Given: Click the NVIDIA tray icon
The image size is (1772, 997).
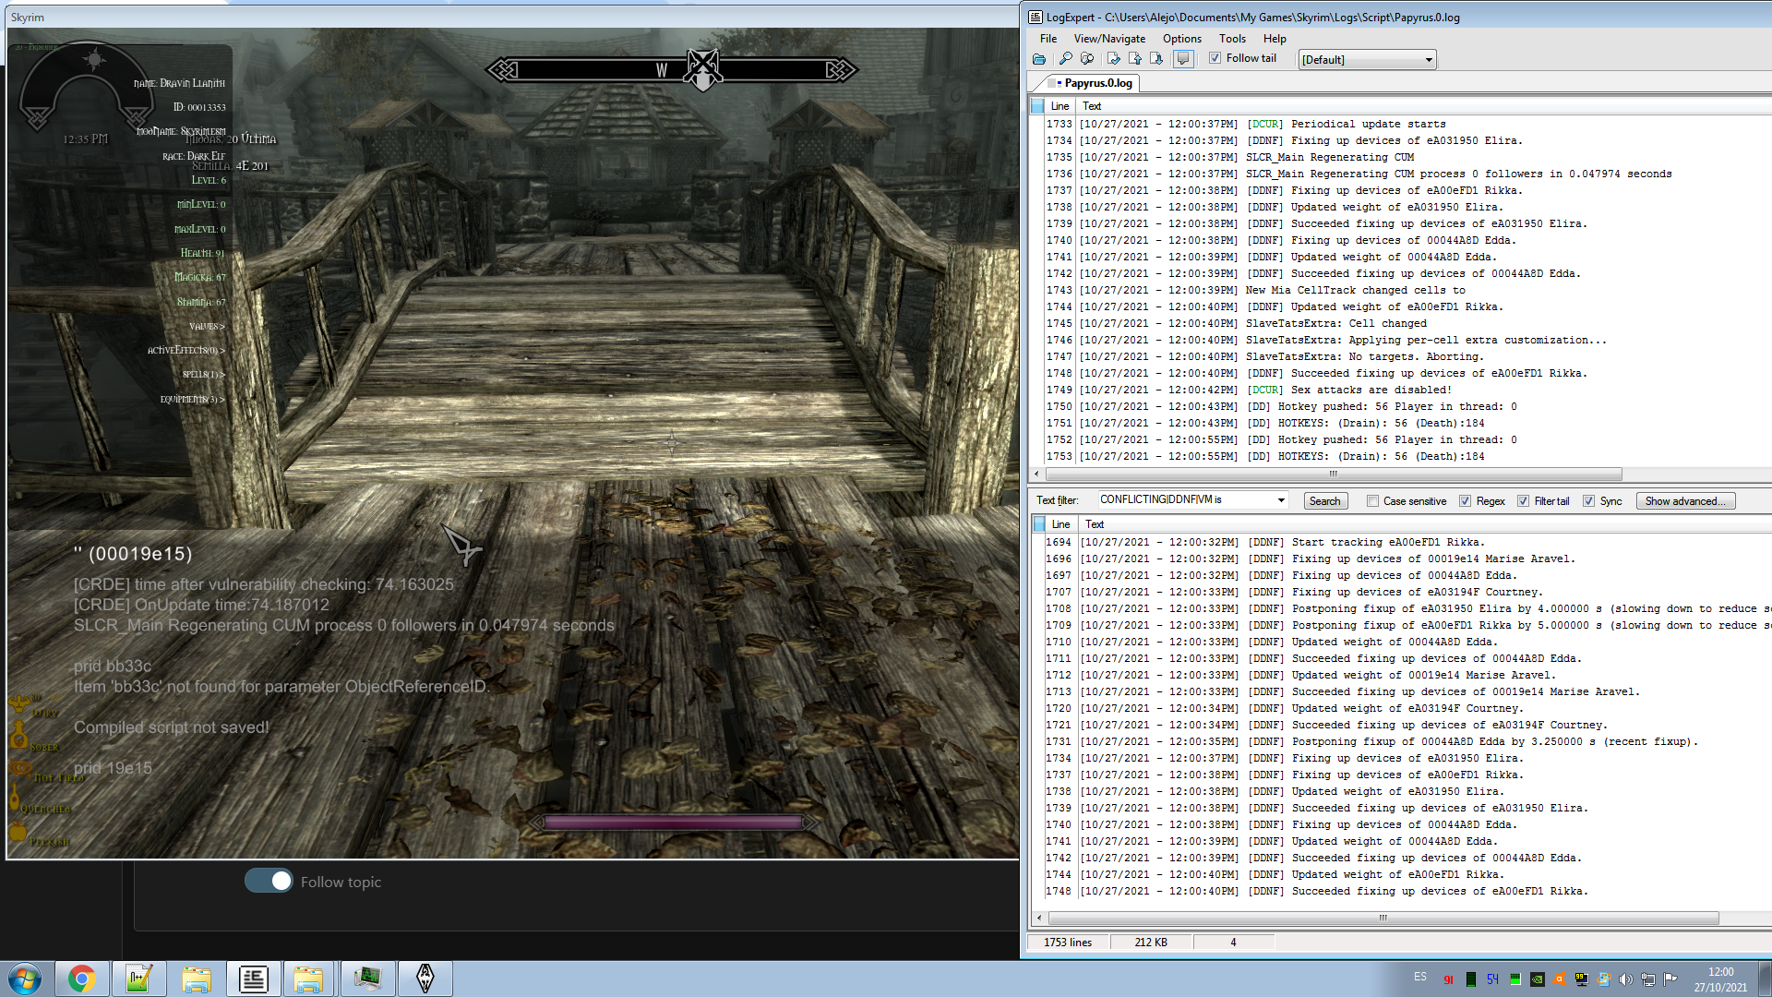Looking at the screenshot, I should coord(1537,979).
